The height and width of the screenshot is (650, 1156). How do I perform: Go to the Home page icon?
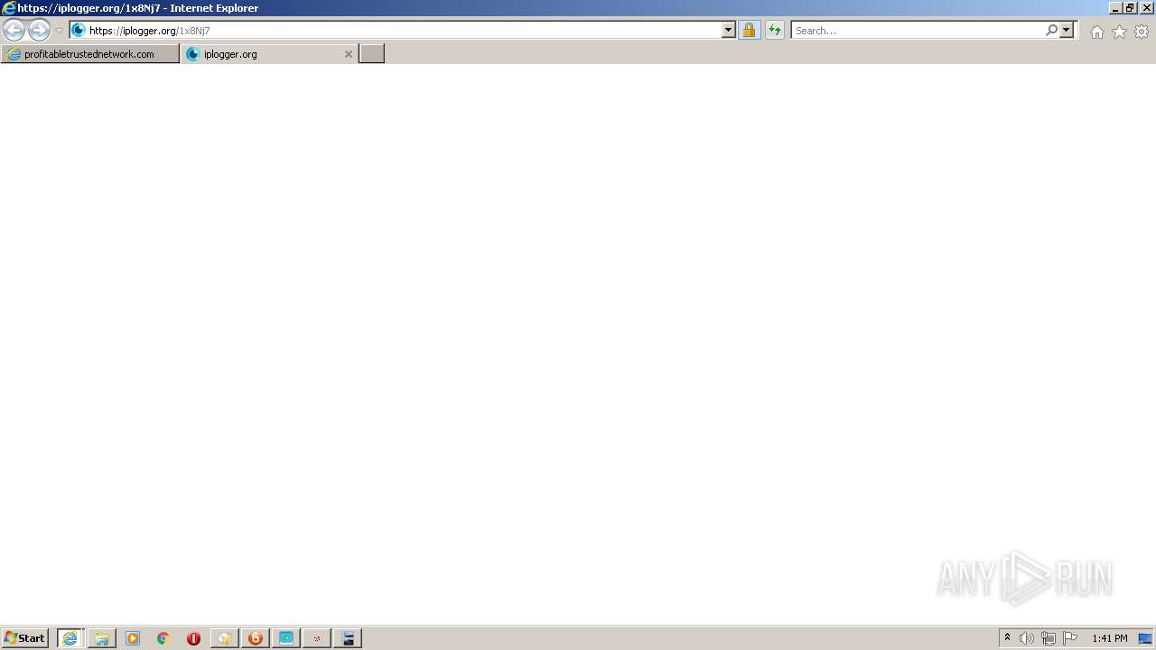point(1096,32)
